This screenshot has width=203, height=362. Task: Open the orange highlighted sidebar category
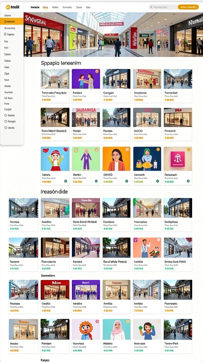coord(12,22)
